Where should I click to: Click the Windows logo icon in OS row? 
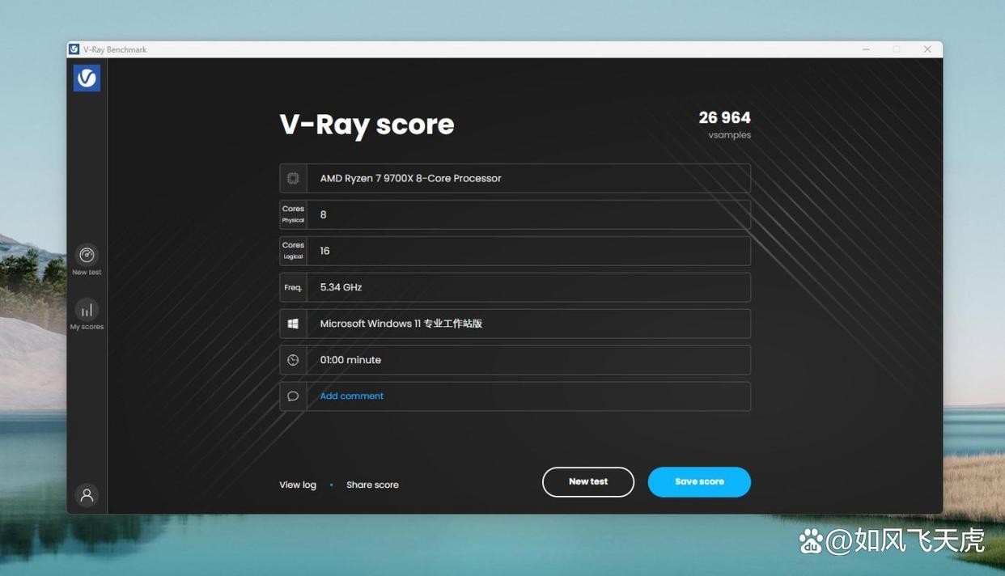pyautogui.click(x=293, y=324)
